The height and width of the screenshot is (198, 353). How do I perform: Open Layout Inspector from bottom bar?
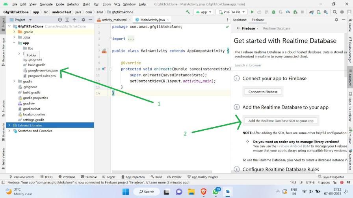click(x=331, y=177)
